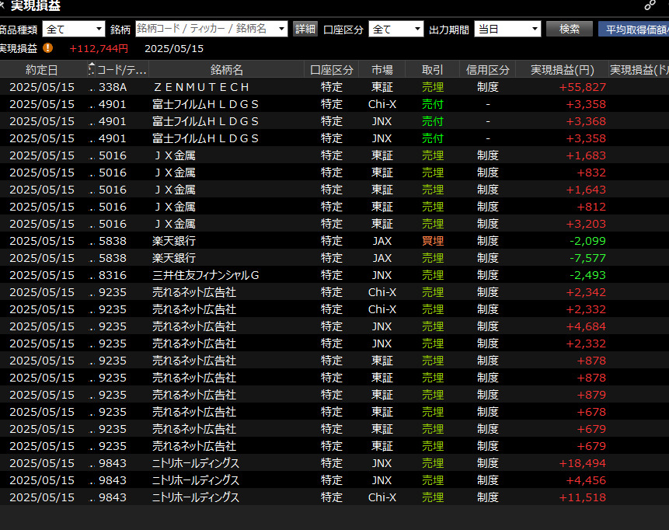Click the +112,744円 total profit value
The height and width of the screenshot is (530, 669).
click(x=99, y=48)
